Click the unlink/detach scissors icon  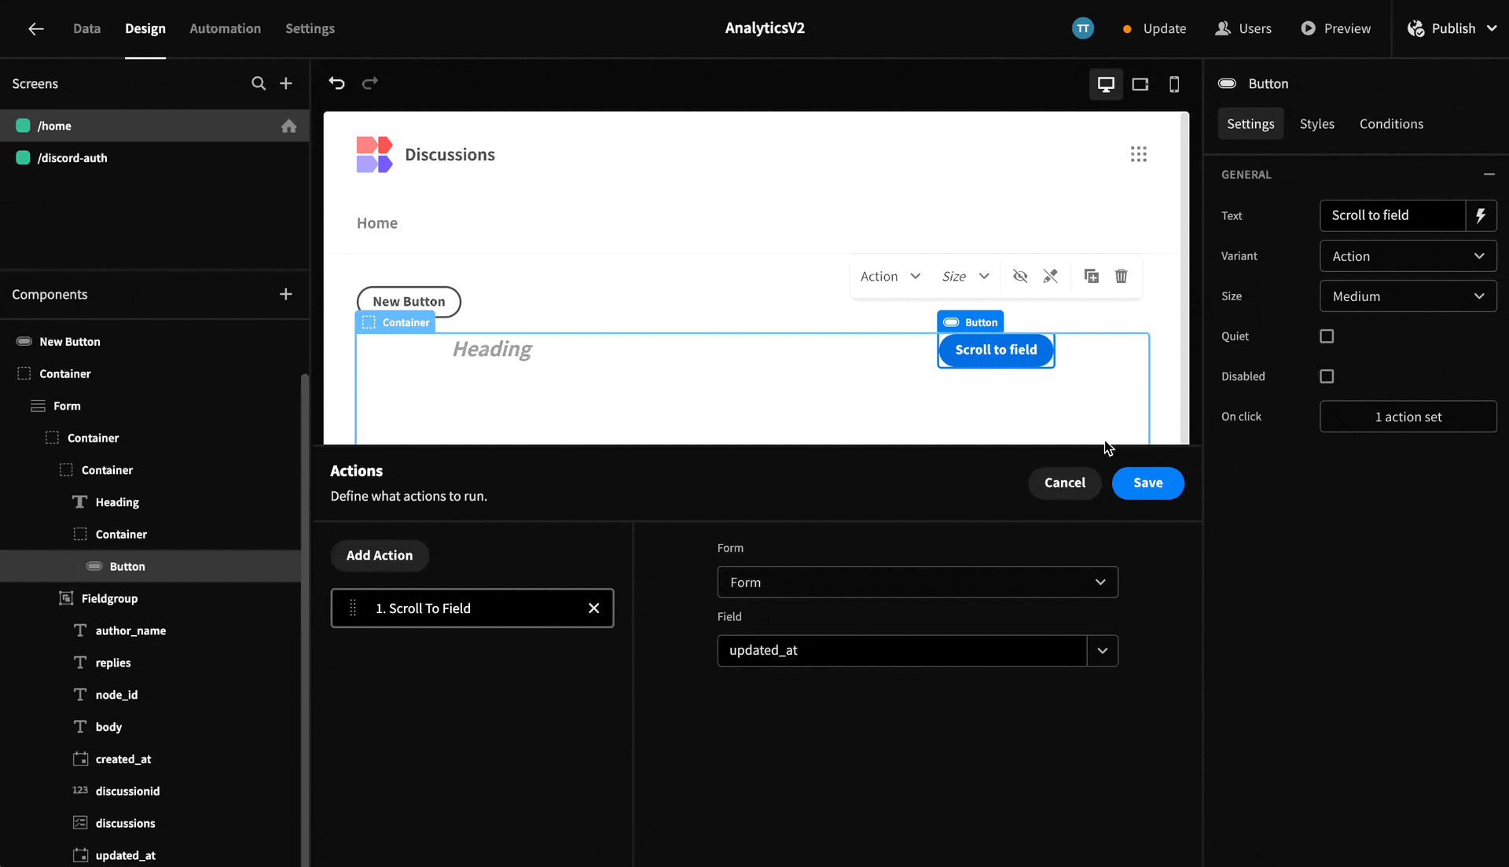pos(1051,276)
